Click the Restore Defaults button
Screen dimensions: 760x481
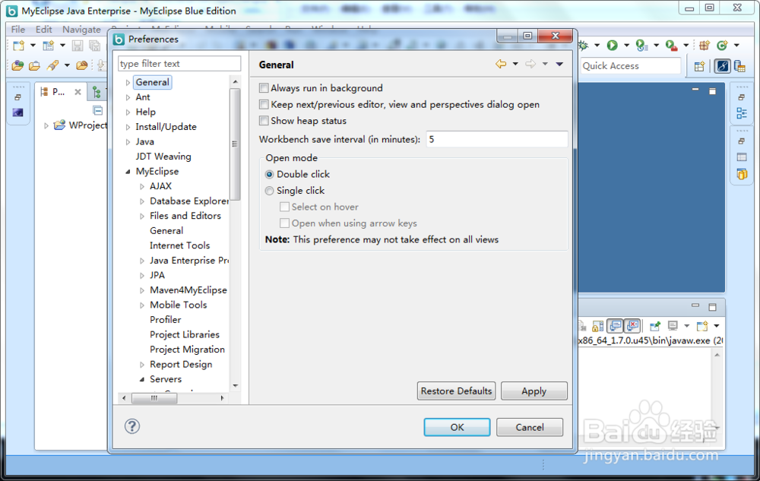456,391
